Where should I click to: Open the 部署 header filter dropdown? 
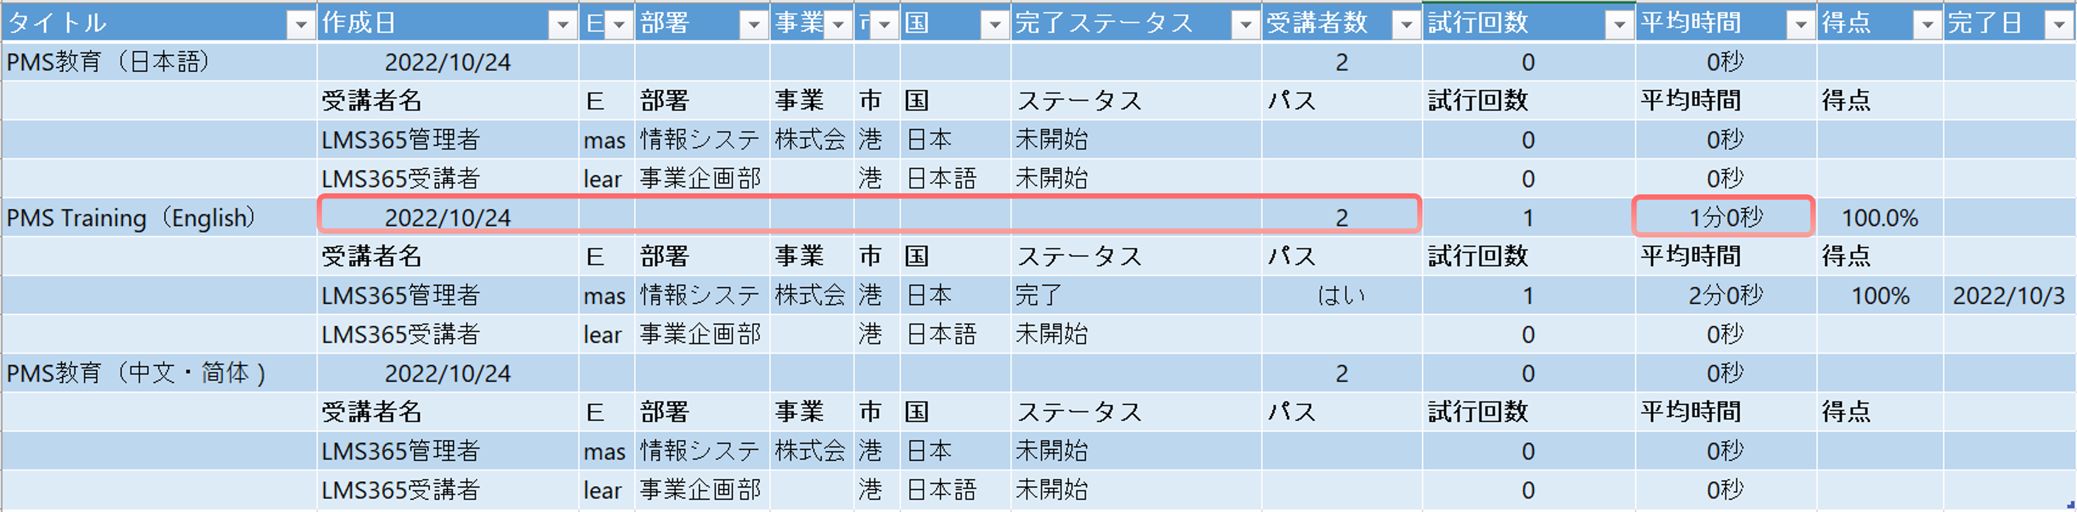click(754, 24)
